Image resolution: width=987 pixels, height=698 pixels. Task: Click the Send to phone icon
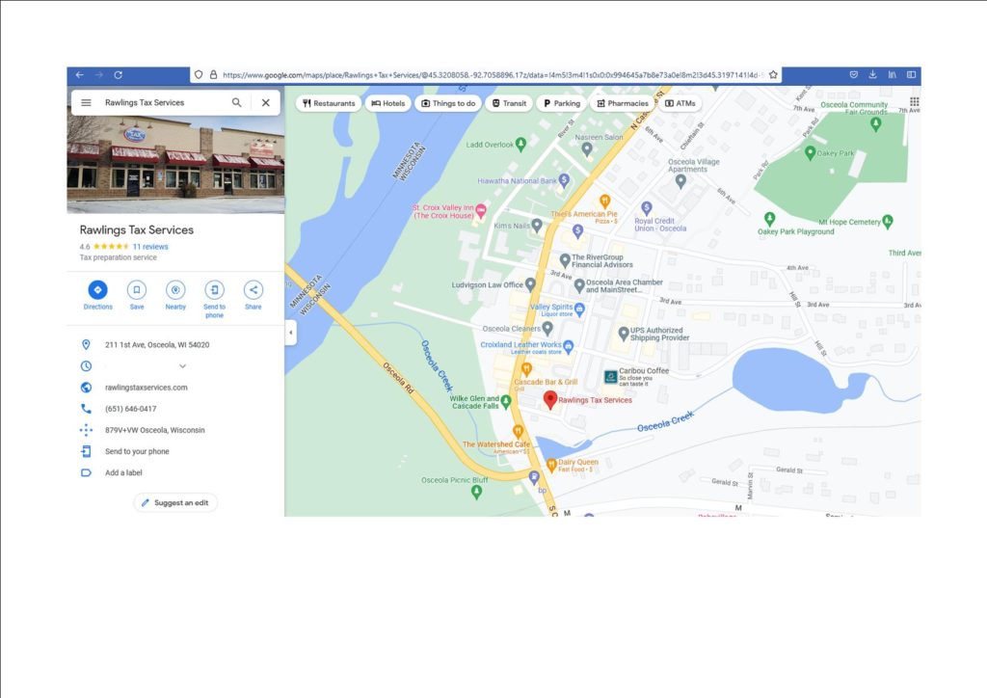coord(214,290)
